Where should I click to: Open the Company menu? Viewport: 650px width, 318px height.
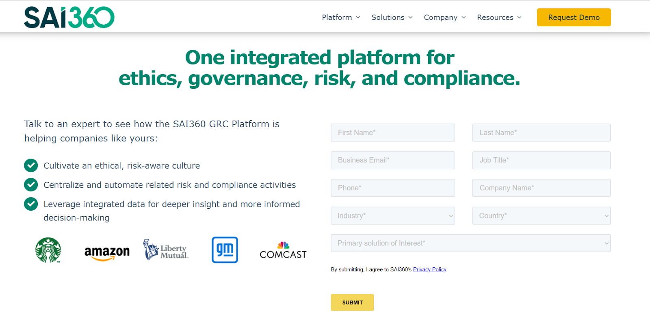[x=444, y=17]
